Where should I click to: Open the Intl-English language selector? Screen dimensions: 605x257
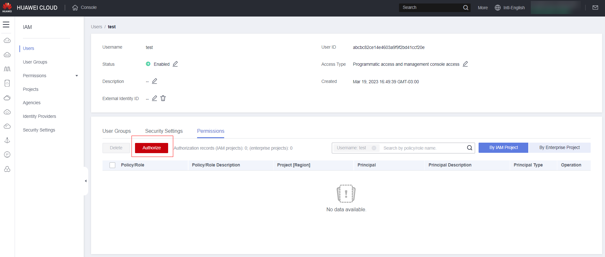pos(510,8)
